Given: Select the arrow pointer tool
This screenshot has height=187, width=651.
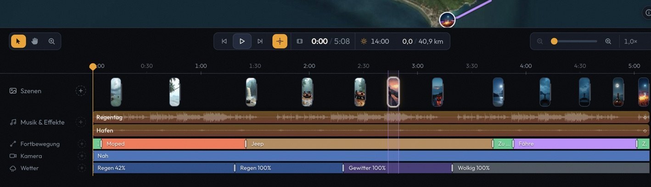Looking at the screenshot, I should (x=18, y=41).
